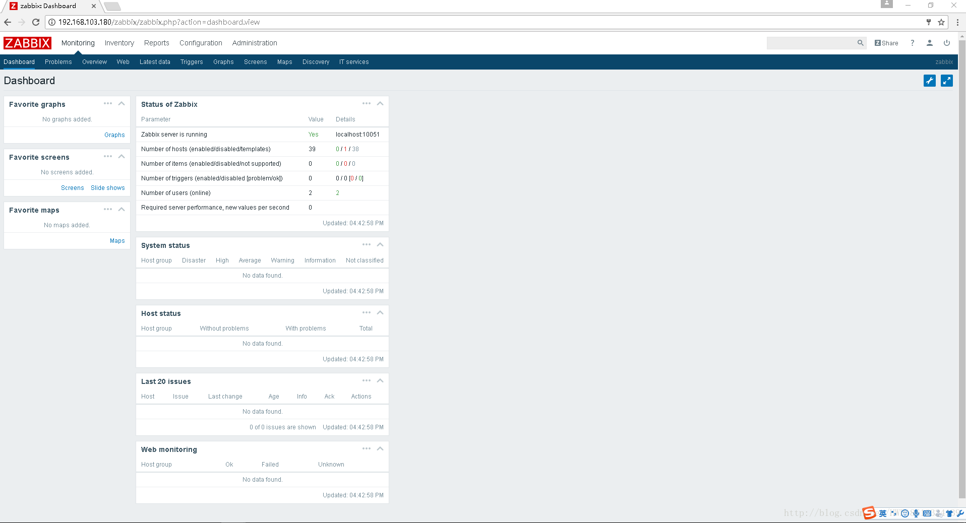Switch to the Problems submenu
966x523 pixels.
(x=58, y=62)
